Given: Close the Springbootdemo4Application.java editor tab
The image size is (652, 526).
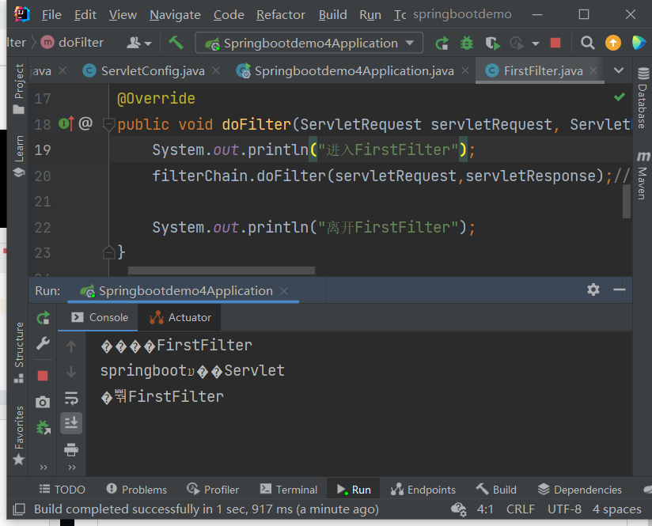Looking at the screenshot, I should coord(465,70).
